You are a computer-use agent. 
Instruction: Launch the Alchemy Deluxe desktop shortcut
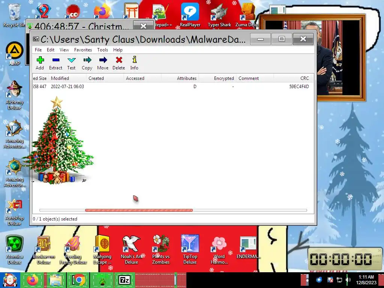tap(14, 95)
